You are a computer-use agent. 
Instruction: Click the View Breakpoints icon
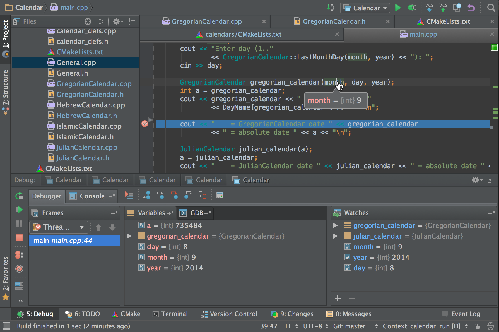pos(19,255)
